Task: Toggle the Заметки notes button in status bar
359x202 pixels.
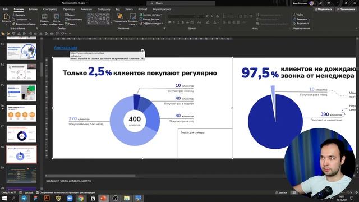Action: [x=281, y=192]
